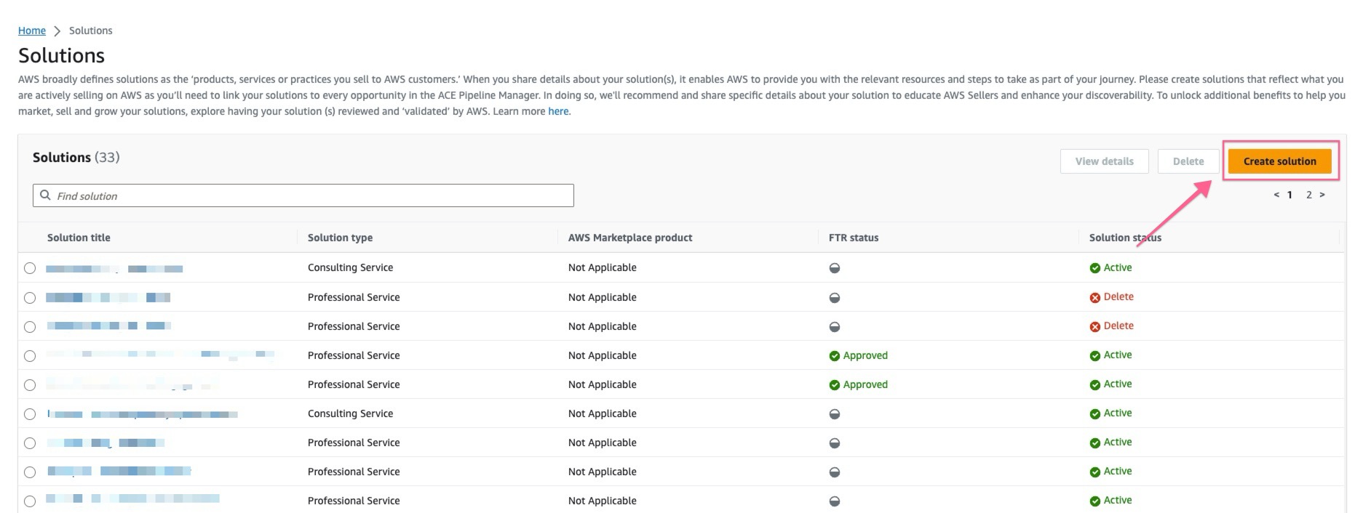The width and height of the screenshot is (1371, 513).
Task: Click the 'Solutions (33)' table heading
Action: (76, 157)
